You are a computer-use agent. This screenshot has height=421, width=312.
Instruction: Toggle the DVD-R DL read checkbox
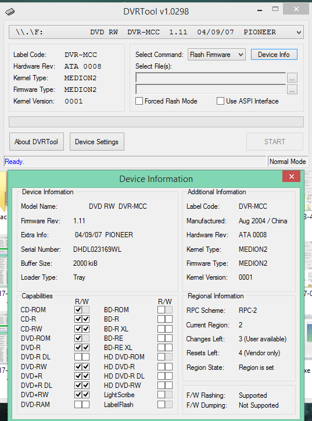pos(78,357)
